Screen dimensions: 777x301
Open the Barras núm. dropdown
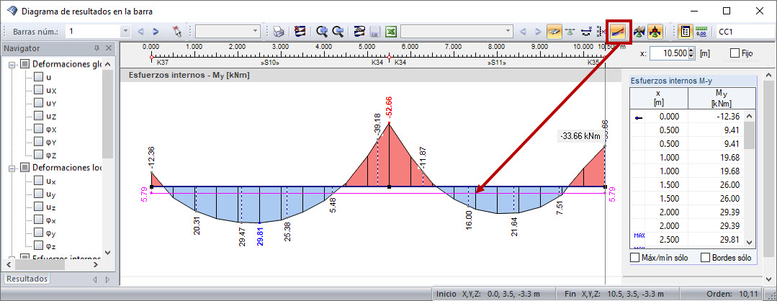click(x=125, y=31)
